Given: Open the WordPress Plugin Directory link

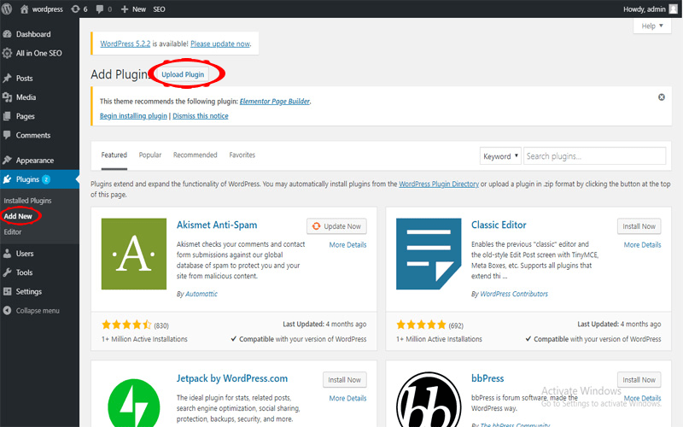Looking at the screenshot, I should click(x=439, y=184).
